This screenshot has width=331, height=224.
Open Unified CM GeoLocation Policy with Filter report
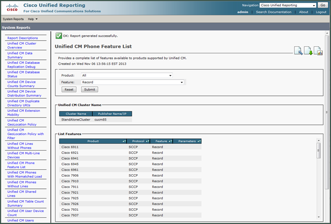tap(26, 134)
